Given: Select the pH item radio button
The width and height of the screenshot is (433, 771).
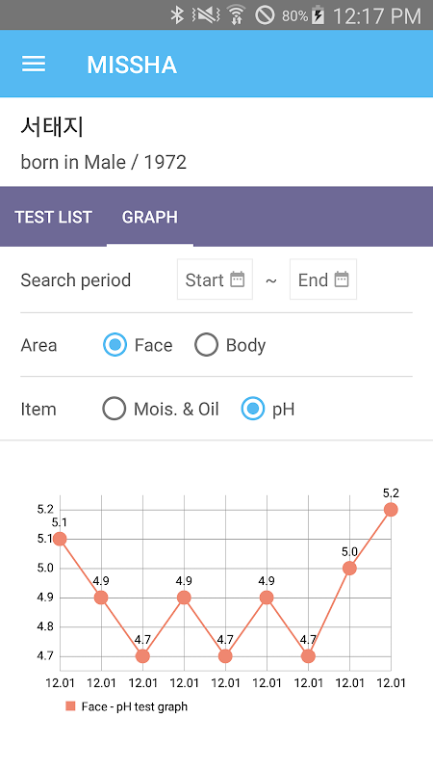Looking at the screenshot, I should [x=253, y=409].
